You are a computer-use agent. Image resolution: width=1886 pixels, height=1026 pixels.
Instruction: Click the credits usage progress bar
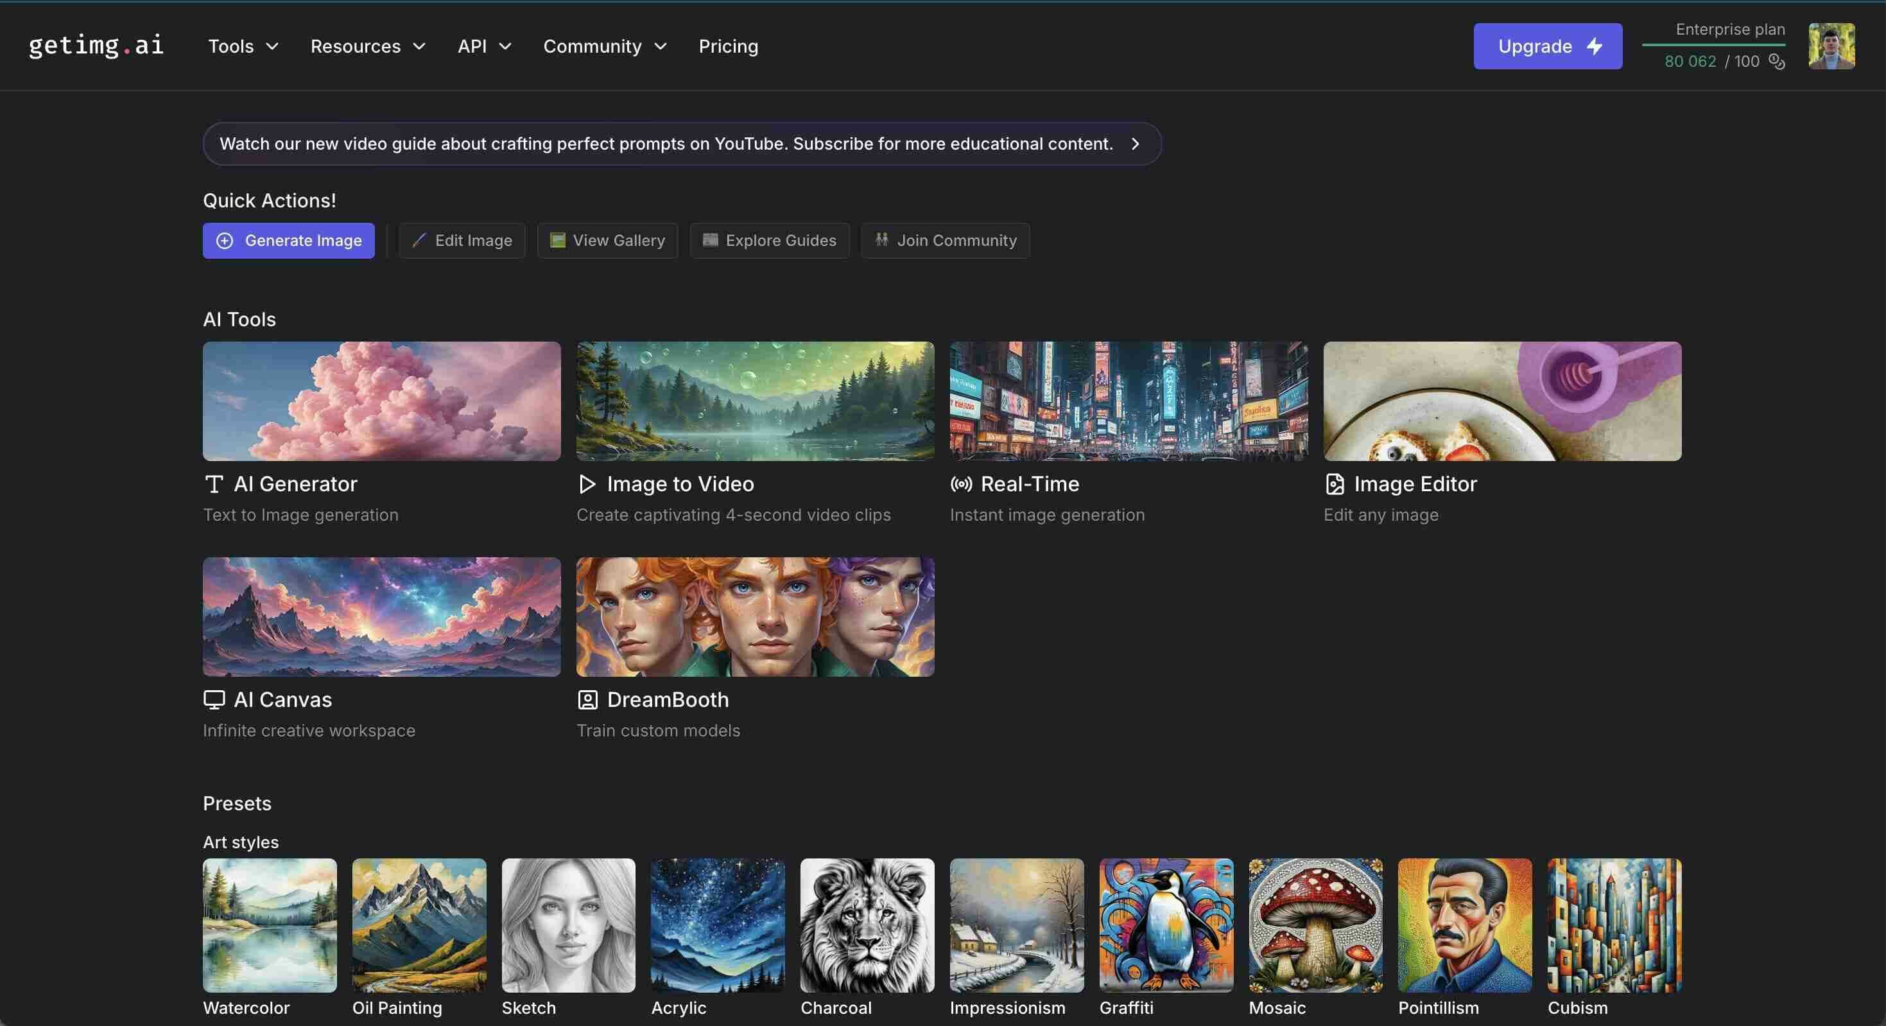tap(1713, 45)
